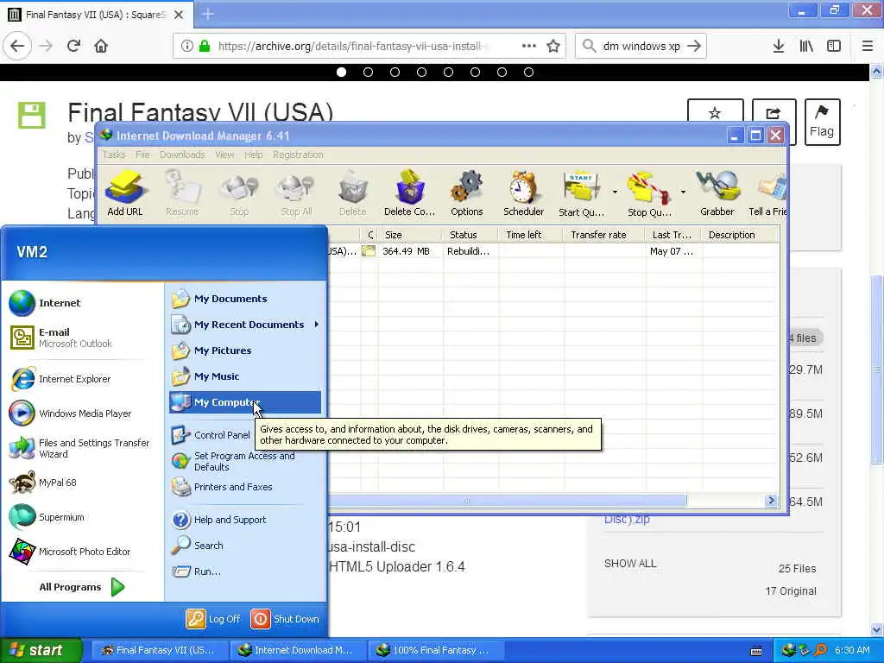This screenshot has width=884, height=663.
Task: Open My Music from Start menu
Action: 246,376
